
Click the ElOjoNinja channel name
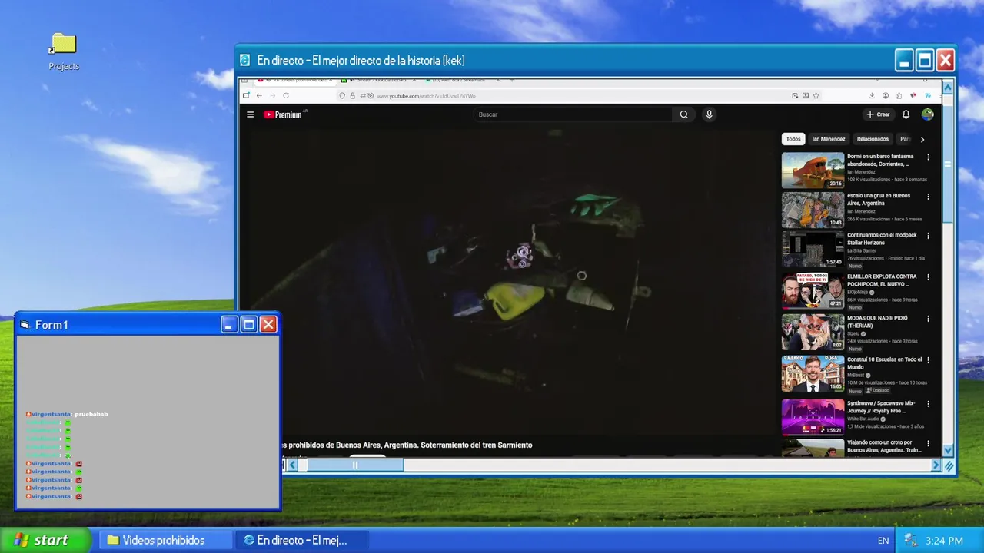point(858,292)
